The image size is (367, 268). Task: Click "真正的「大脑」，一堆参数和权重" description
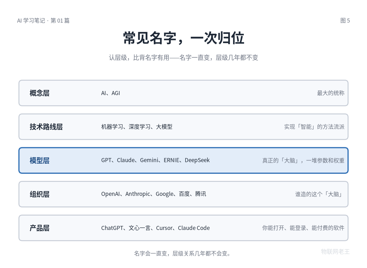click(303, 161)
